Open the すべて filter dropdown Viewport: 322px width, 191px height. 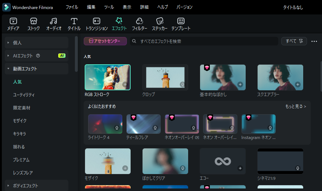(294, 41)
